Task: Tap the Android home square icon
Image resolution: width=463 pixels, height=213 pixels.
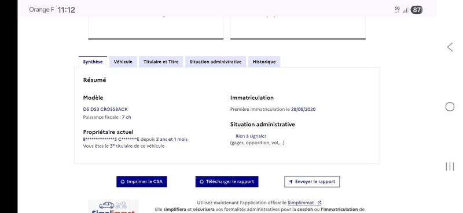Action: click(x=450, y=107)
